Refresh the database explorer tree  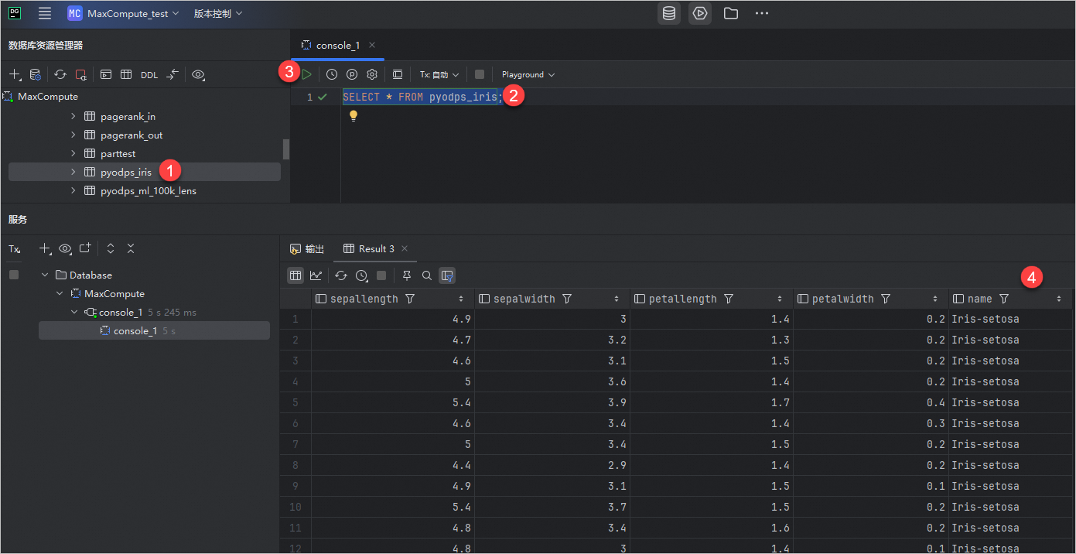tap(60, 75)
